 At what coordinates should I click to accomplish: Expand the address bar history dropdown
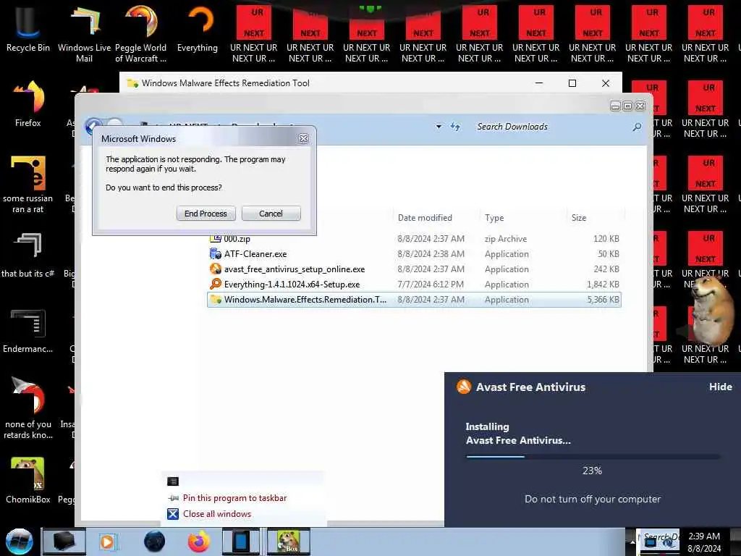pos(439,127)
